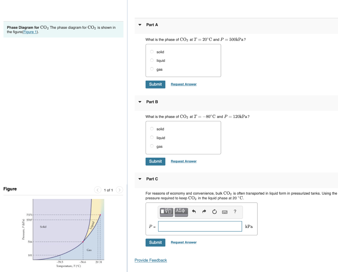Open the math templates palette in equation editor
The width and height of the screenshot is (338, 272).
[166, 212]
